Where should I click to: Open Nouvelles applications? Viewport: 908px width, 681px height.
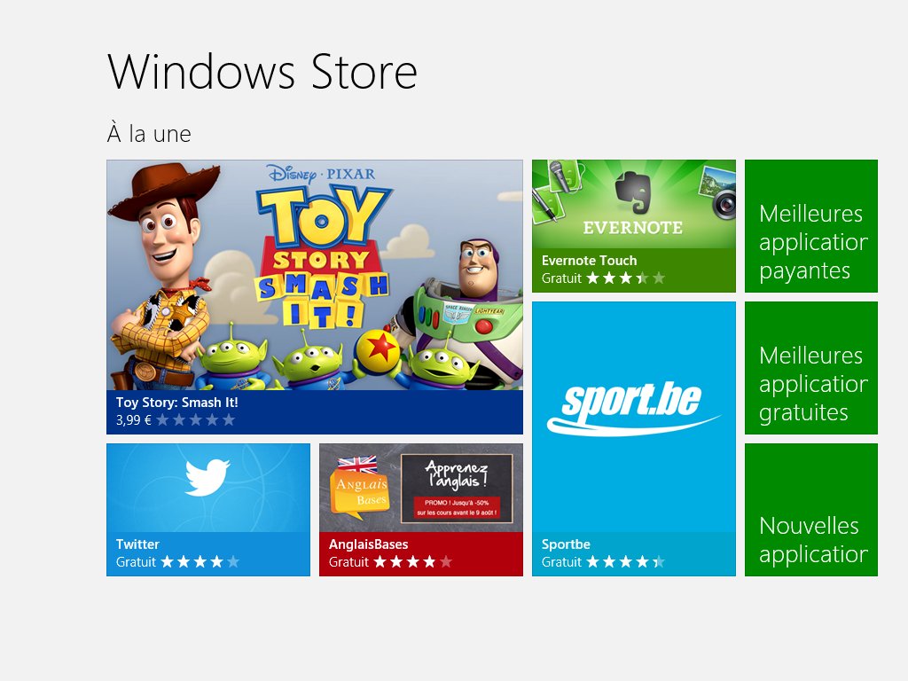(811, 510)
